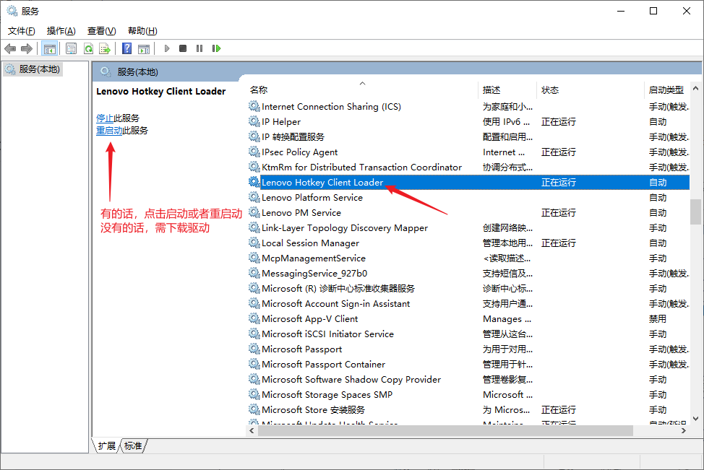The image size is (704, 470).
Task: Switch to the 标准 tab
Action: tap(133, 445)
